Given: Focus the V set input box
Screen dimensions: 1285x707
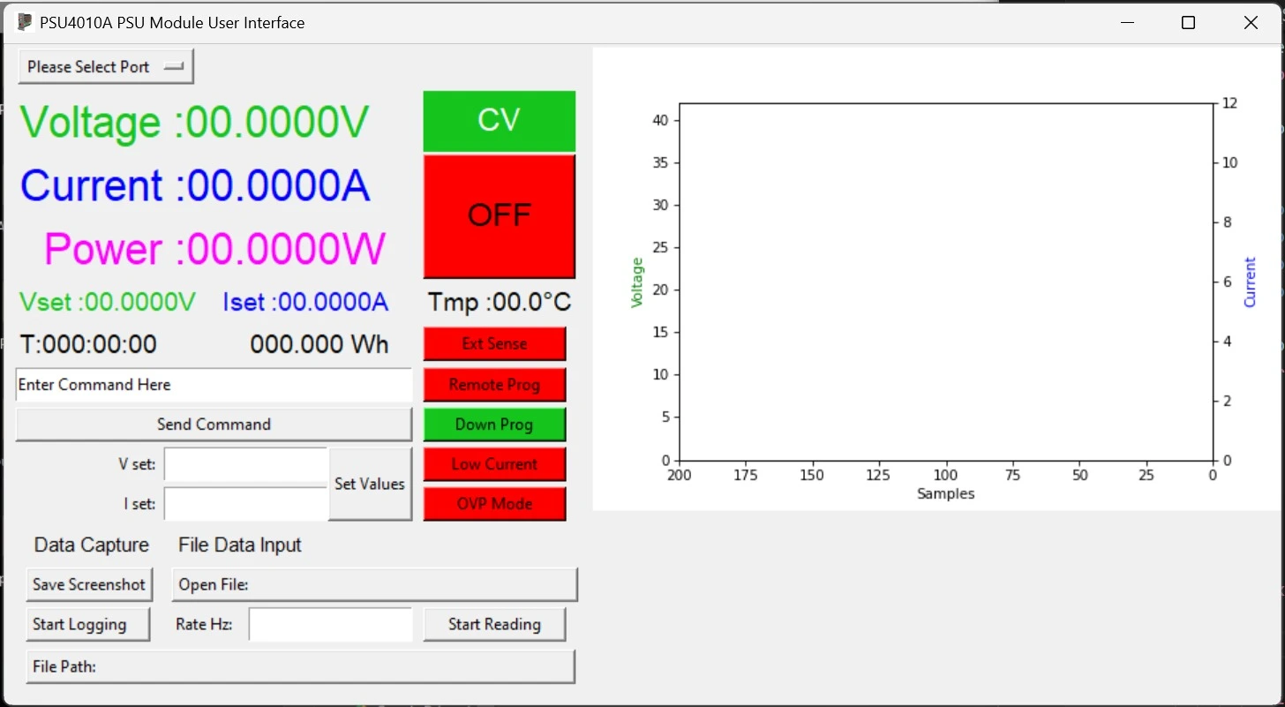Looking at the screenshot, I should click(245, 465).
